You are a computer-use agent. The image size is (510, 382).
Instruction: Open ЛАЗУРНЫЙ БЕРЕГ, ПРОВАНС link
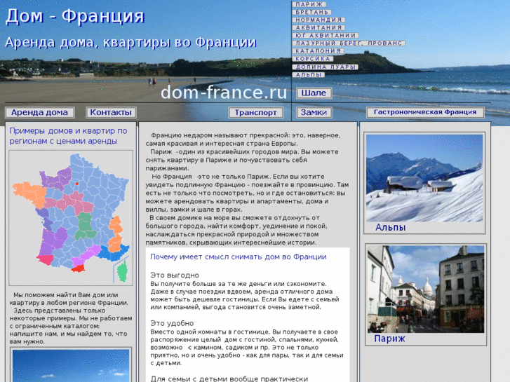pyautogui.click(x=349, y=43)
